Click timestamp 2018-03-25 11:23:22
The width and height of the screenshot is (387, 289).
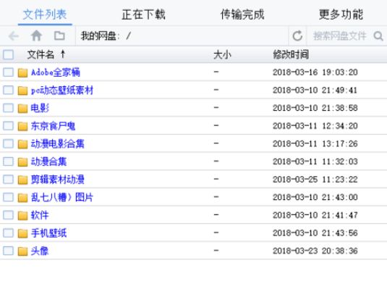coord(315,180)
